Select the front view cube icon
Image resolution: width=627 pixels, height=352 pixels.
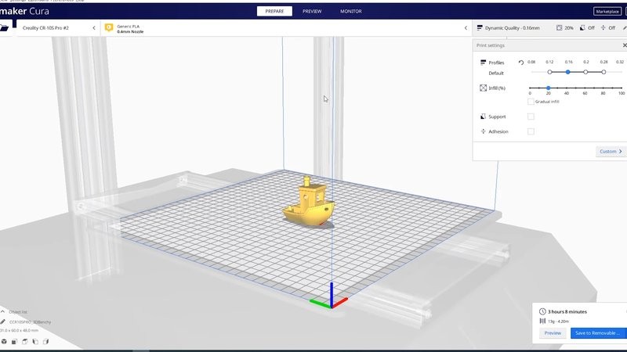[x=15, y=341]
